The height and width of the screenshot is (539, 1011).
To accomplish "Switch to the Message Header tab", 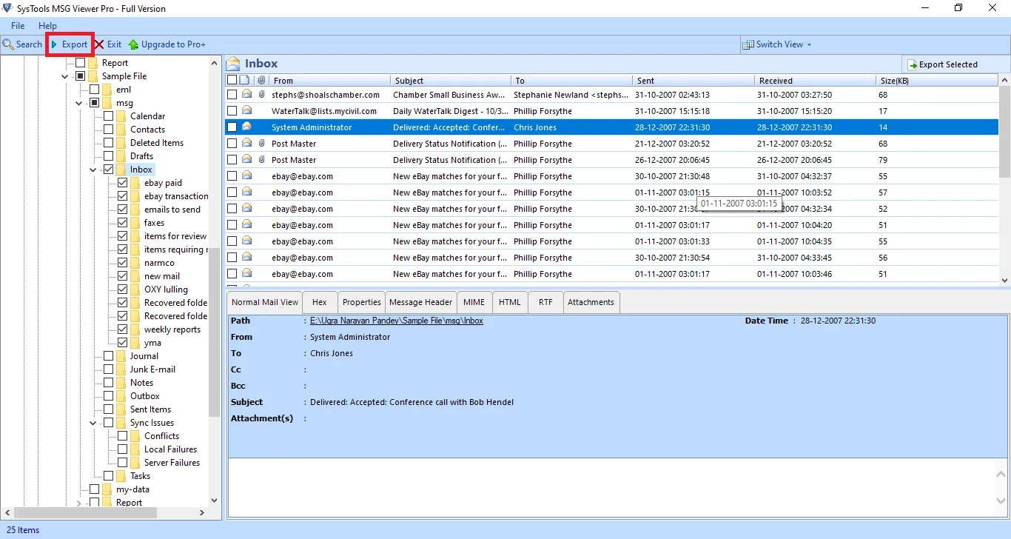I will tap(420, 302).
